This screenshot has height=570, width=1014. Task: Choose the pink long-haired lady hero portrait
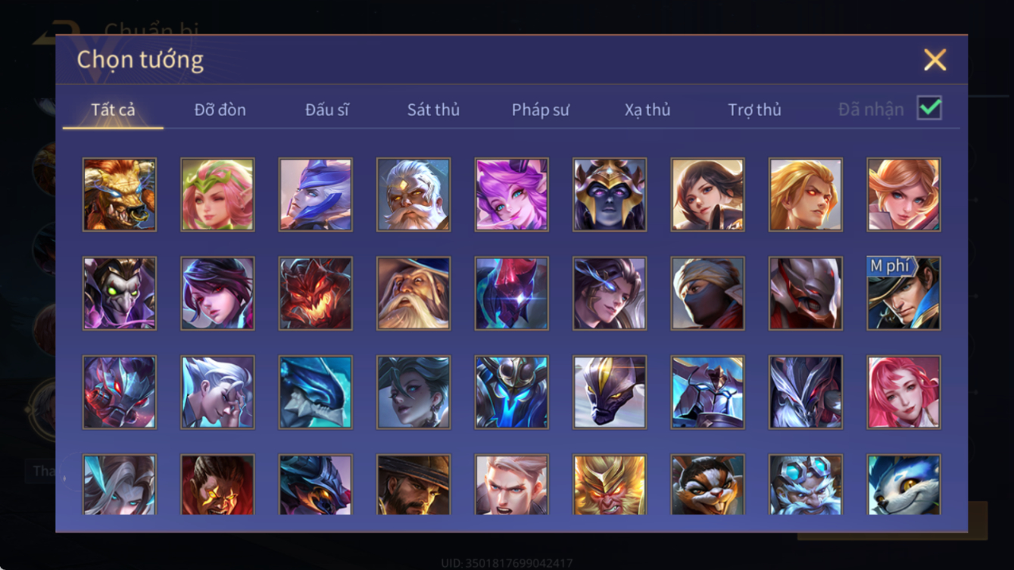tap(903, 393)
